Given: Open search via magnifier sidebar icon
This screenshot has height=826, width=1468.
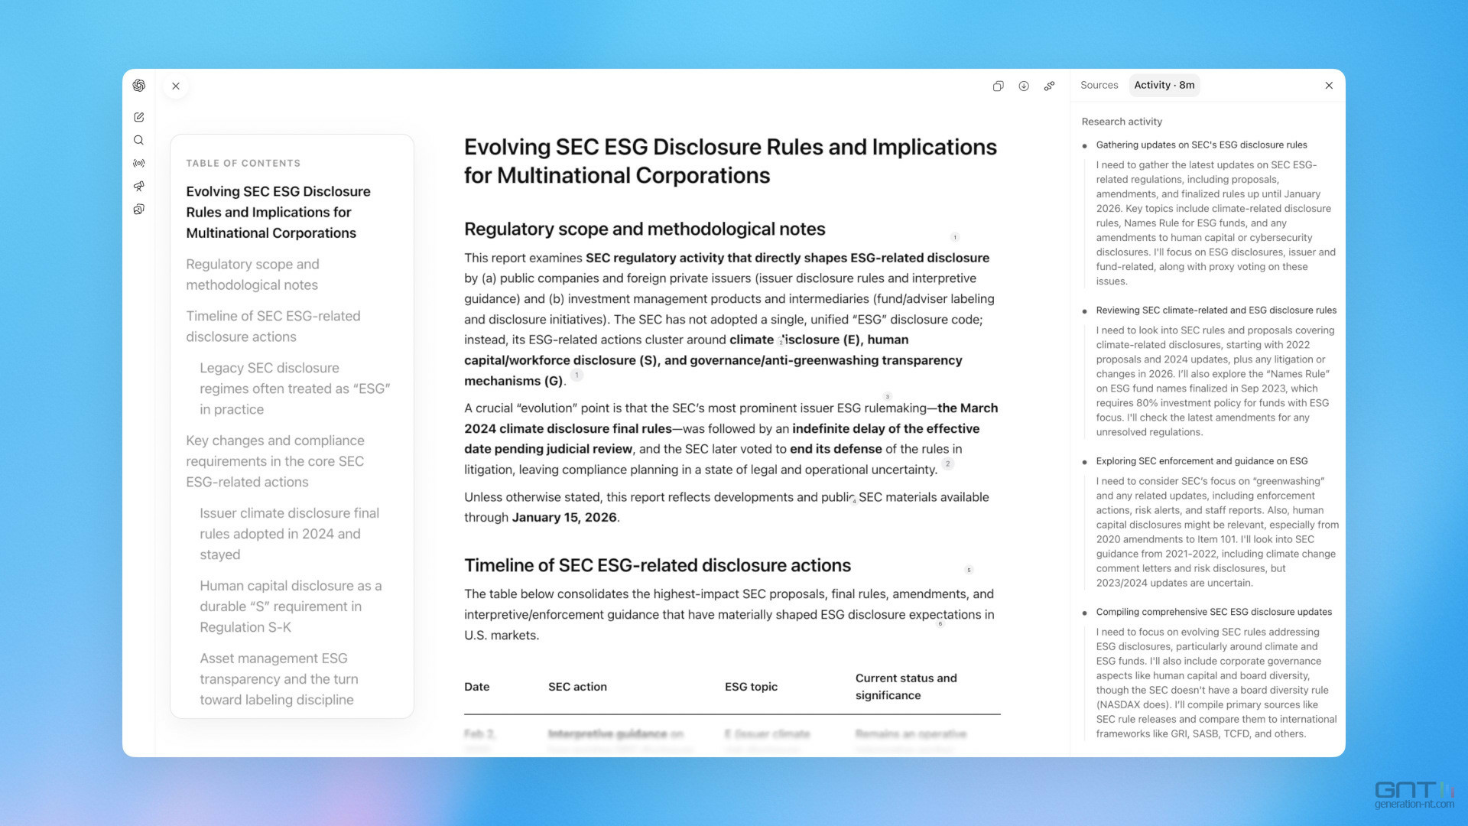Looking at the screenshot, I should pyautogui.click(x=138, y=140).
